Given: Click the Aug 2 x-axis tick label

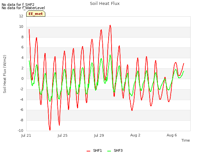Looking at the screenshot, I should [x=135, y=135].
